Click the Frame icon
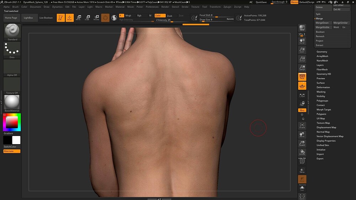 (302, 126)
